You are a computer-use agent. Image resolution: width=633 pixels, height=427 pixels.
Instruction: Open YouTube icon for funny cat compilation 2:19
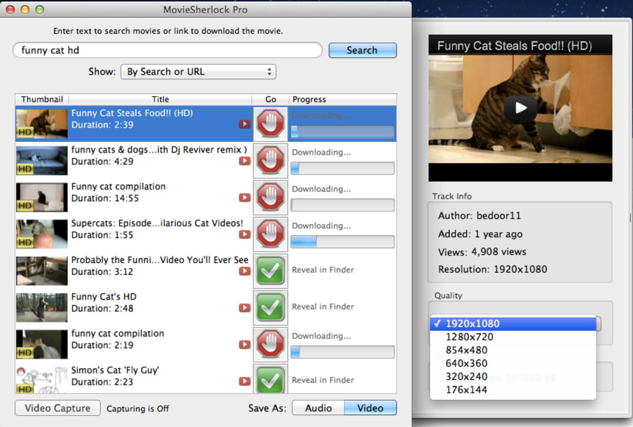pyautogui.click(x=245, y=344)
